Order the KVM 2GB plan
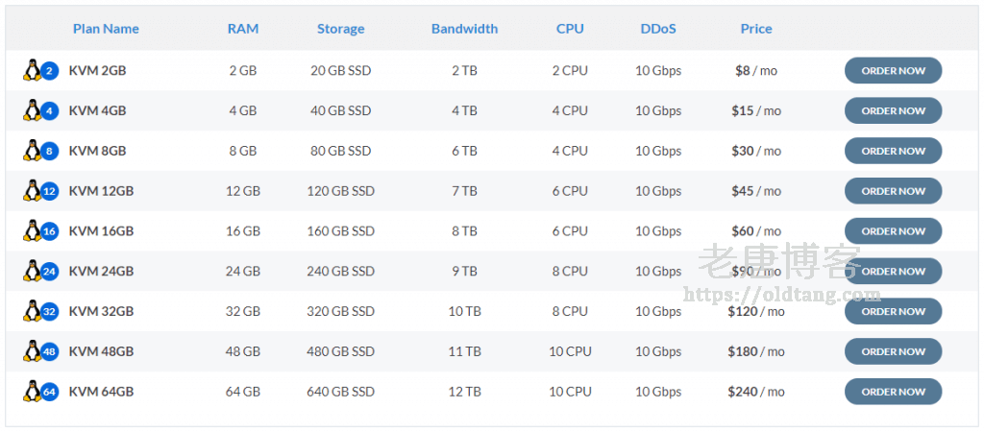 point(893,71)
